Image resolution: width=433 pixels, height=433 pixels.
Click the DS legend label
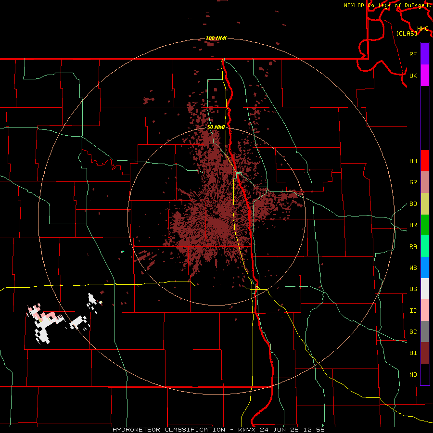(413, 289)
